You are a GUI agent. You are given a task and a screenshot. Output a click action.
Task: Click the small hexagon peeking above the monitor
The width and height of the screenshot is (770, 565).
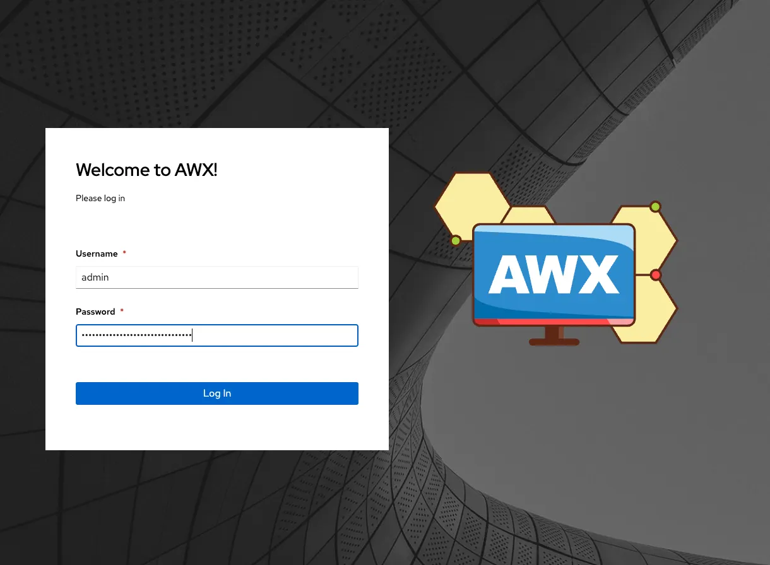click(x=529, y=214)
